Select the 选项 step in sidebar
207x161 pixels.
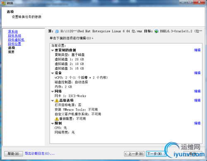coord(12,48)
